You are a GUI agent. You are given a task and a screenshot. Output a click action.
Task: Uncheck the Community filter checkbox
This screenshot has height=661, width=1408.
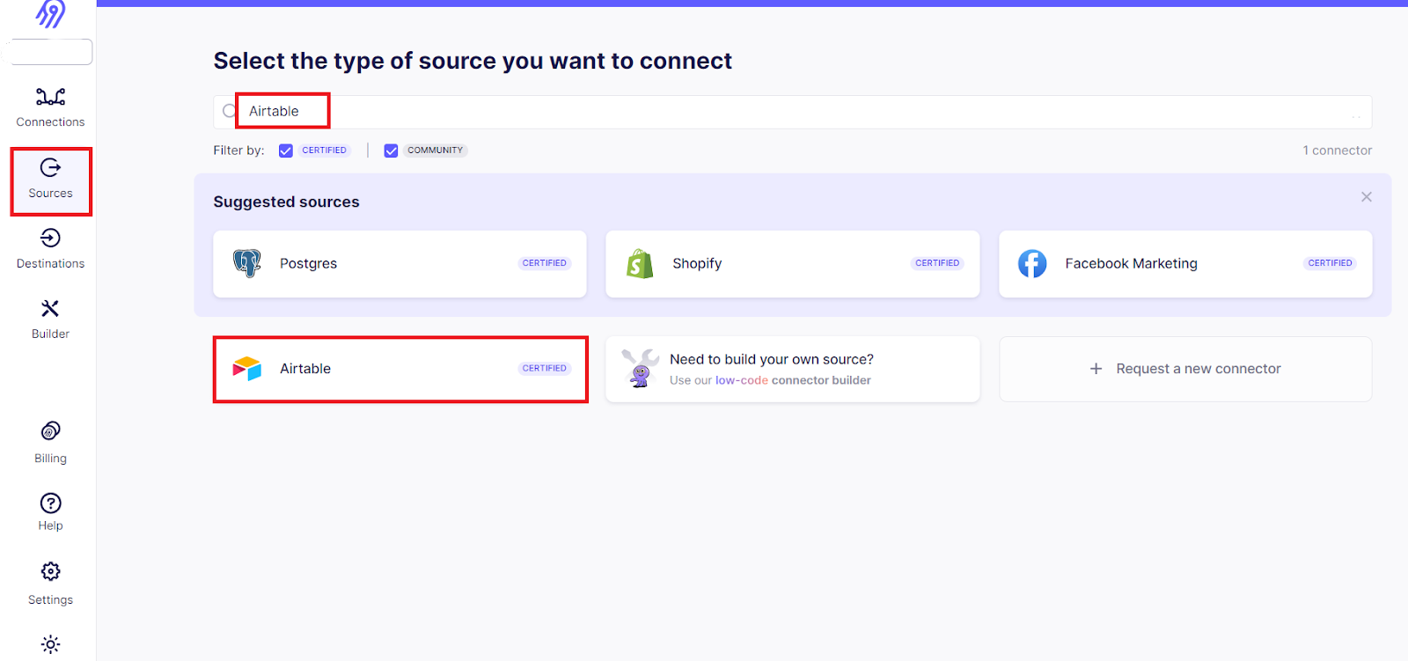(391, 151)
